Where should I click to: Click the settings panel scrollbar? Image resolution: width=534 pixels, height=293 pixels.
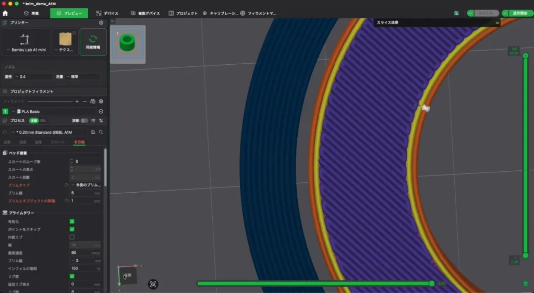tap(105, 167)
